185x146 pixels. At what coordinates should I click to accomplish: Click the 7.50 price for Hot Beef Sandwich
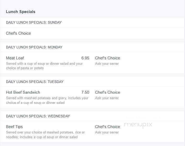[85, 92]
